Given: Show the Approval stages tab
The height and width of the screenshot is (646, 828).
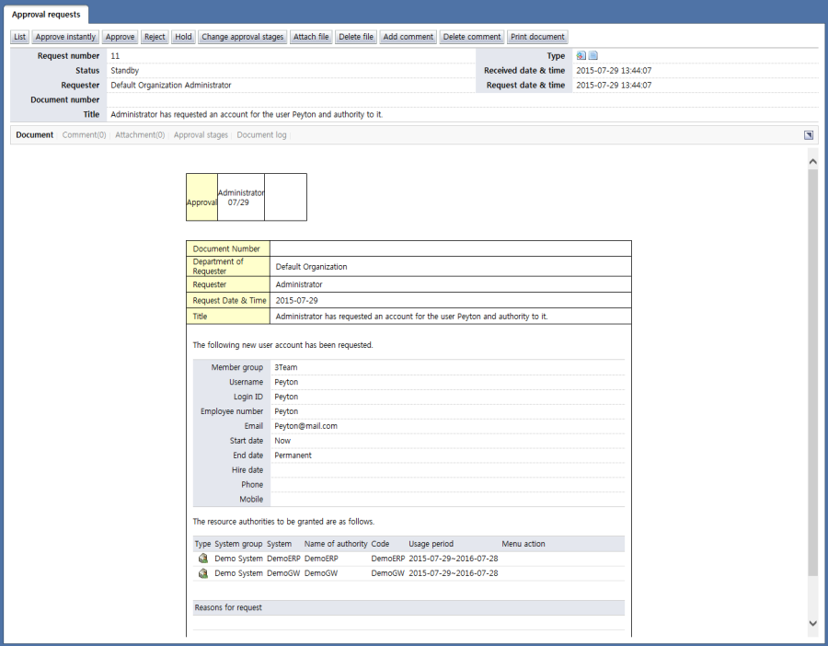Looking at the screenshot, I should pyautogui.click(x=201, y=135).
